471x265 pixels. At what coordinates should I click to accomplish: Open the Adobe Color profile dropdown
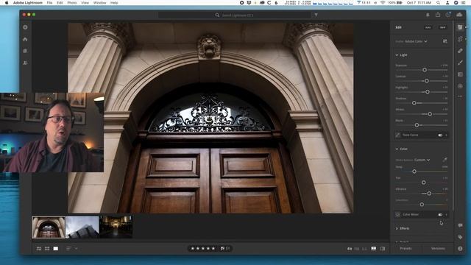click(416, 41)
